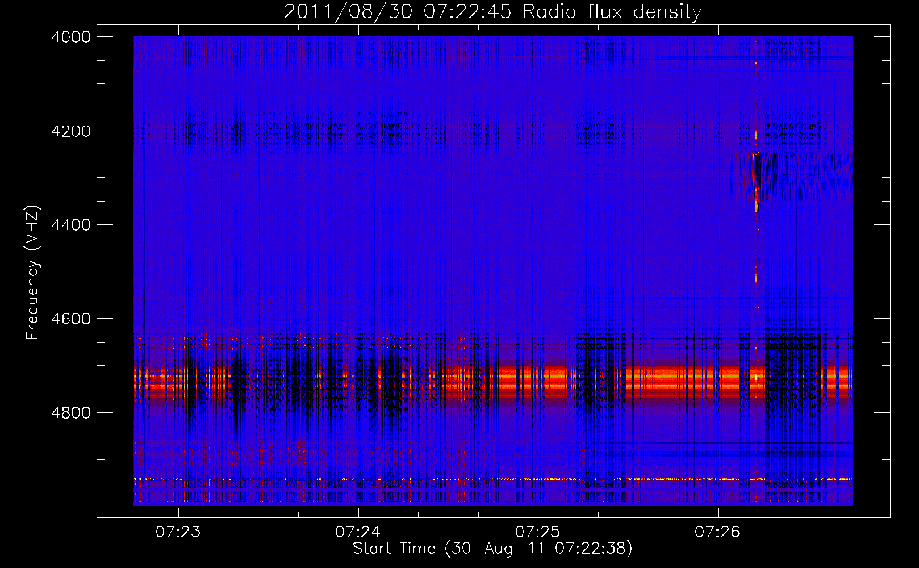Click the 'Frequency (MHZ)' axis label
This screenshot has width=919, height=568.
tap(32, 273)
